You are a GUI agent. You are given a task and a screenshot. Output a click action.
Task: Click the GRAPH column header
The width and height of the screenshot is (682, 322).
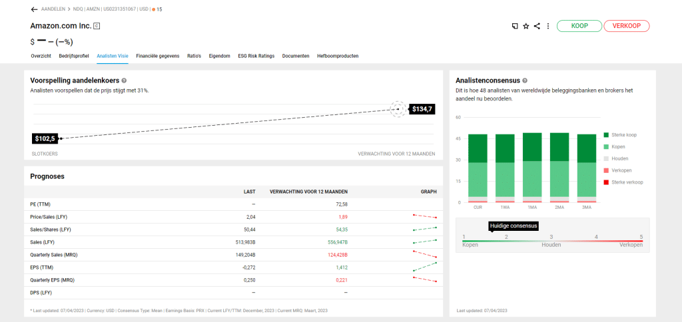click(x=428, y=192)
